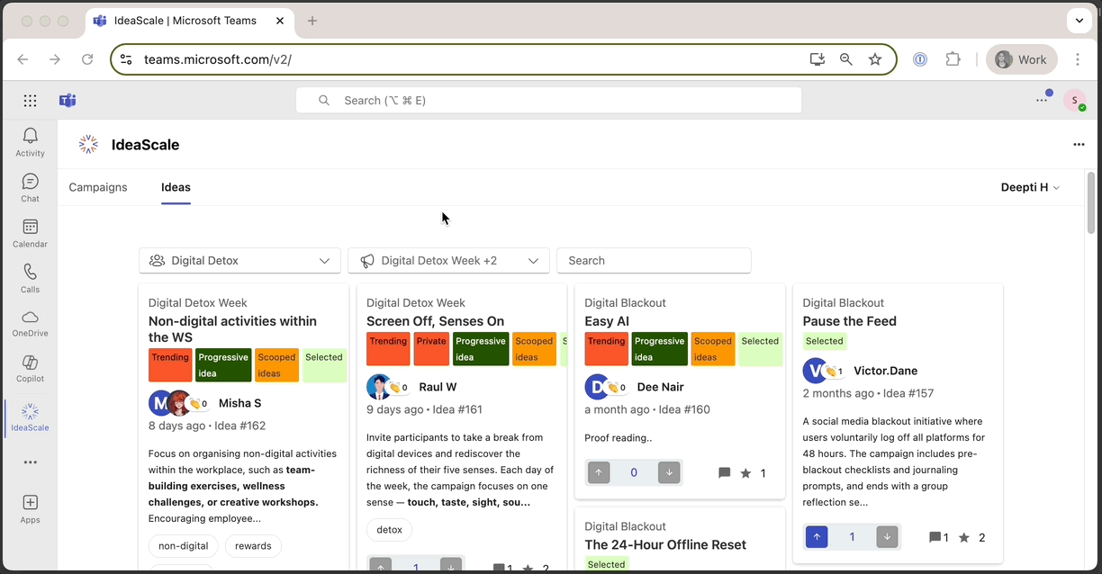Go to Calendar in Teams sidebar

[30, 232]
